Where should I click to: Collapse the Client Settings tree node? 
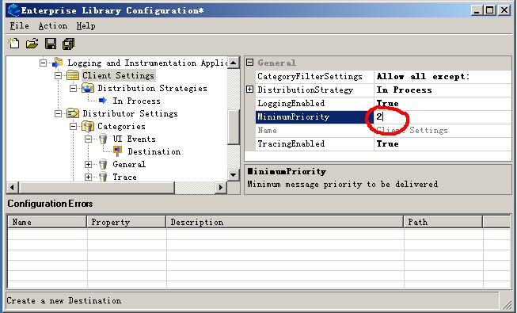click(59, 75)
